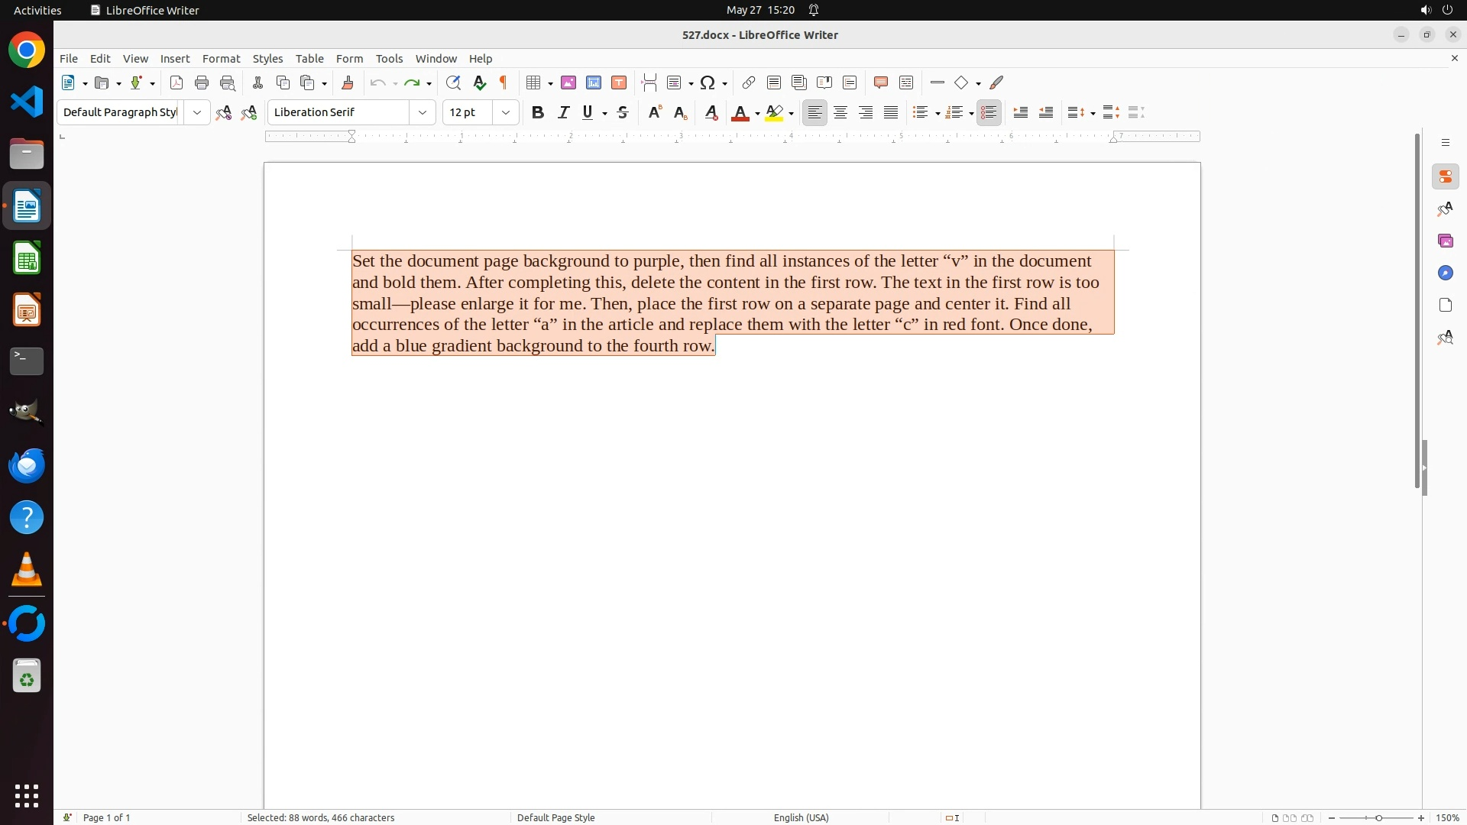Image resolution: width=1467 pixels, height=825 pixels.
Task: Click the Insert Special Character omega icon
Action: (x=708, y=82)
